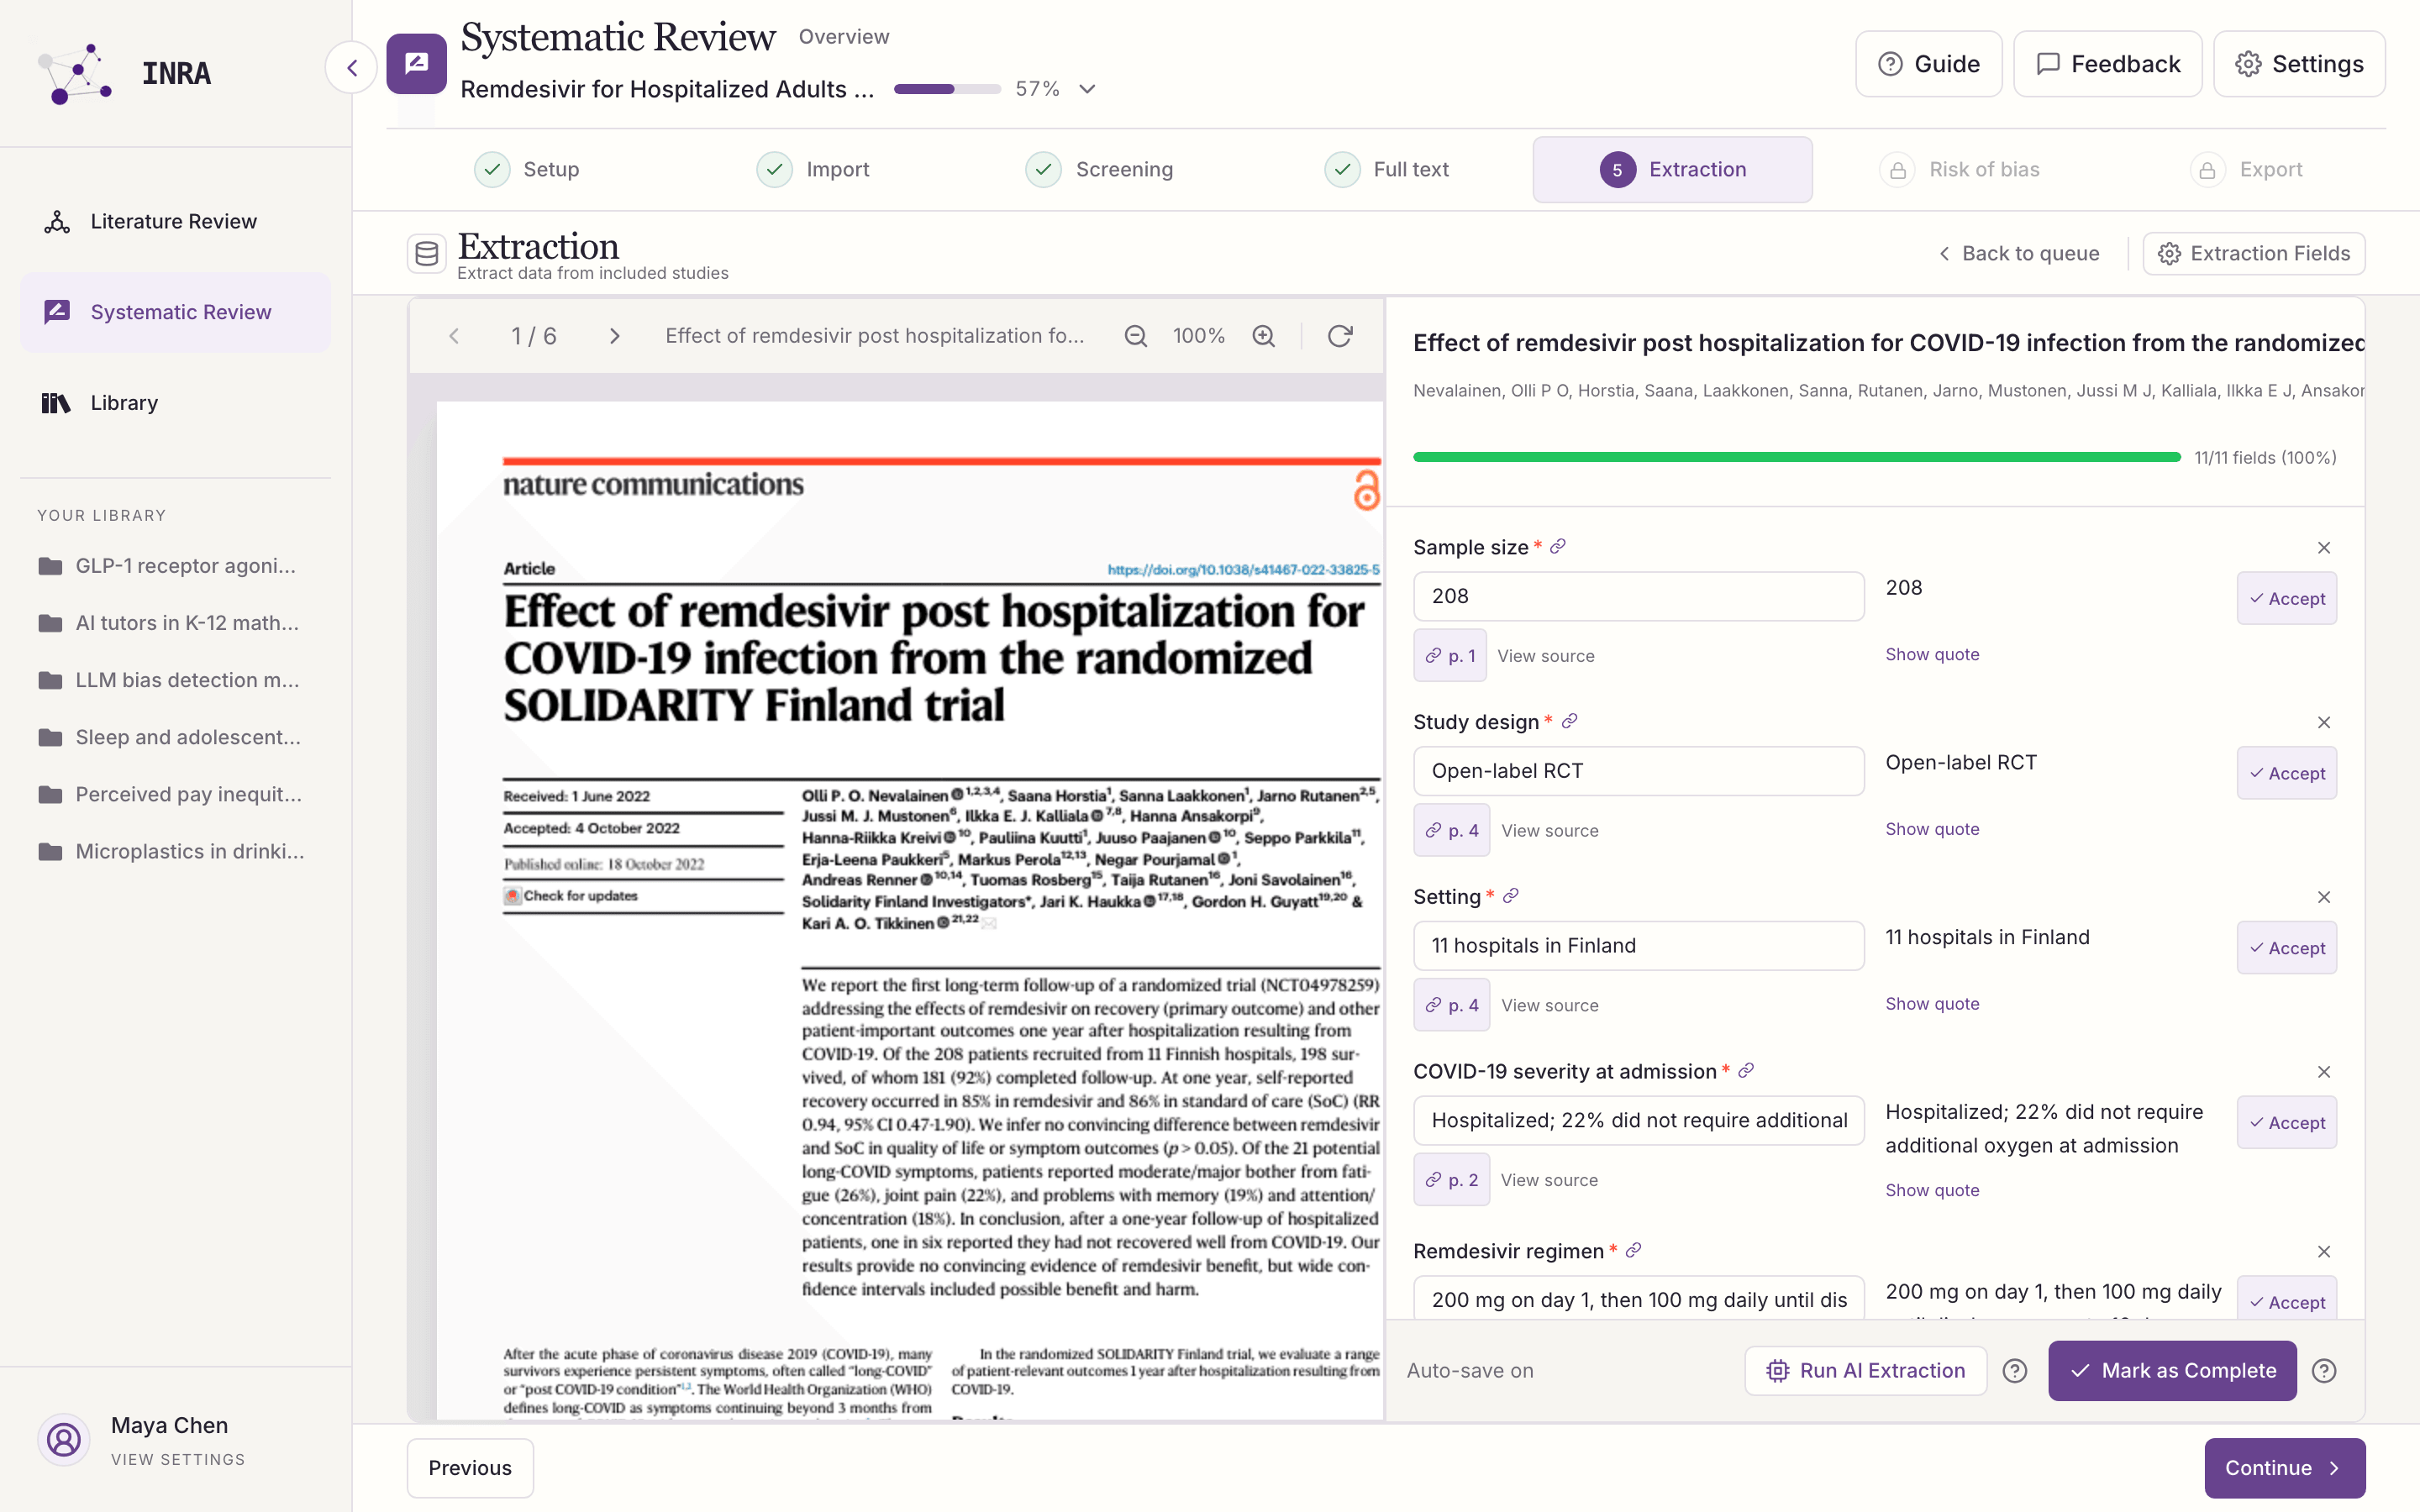Image resolution: width=2420 pixels, height=1512 pixels.
Task: Open the Sleep and adolescent... folder
Action: pos(169,737)
